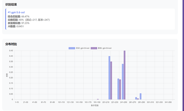Screen dimensions: 184x111
Task: Click the x-axis label 1-10
Action: (17, 102)
